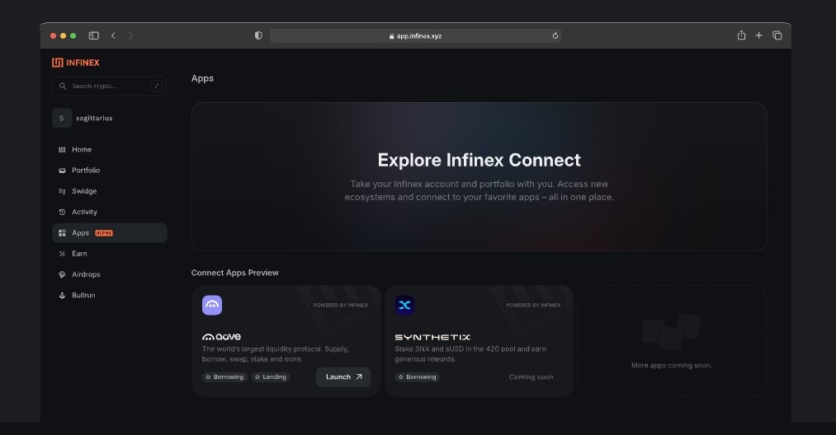
Task: Click the Synthetix description text
Action: coord(470,354)
